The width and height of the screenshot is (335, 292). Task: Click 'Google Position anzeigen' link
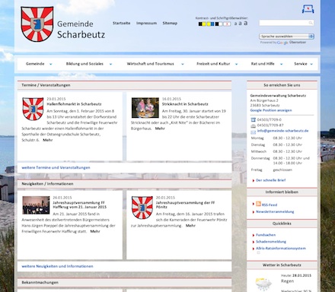[x=271, y=110]
